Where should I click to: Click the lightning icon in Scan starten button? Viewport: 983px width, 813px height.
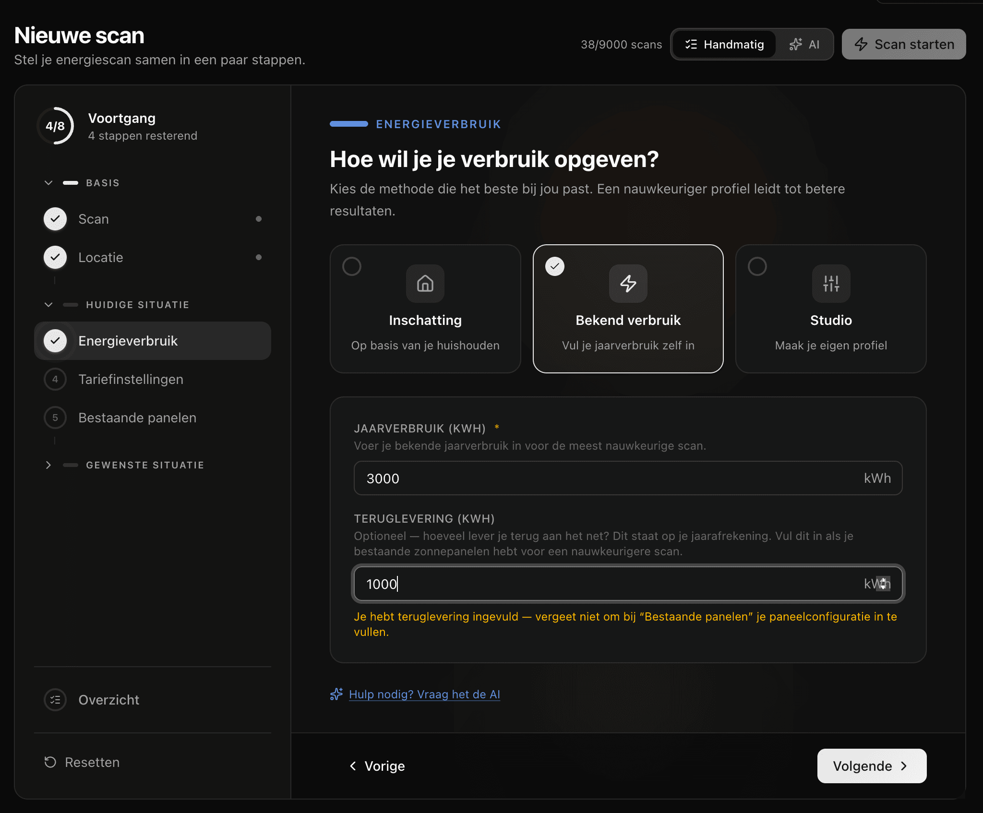(862, 44)
